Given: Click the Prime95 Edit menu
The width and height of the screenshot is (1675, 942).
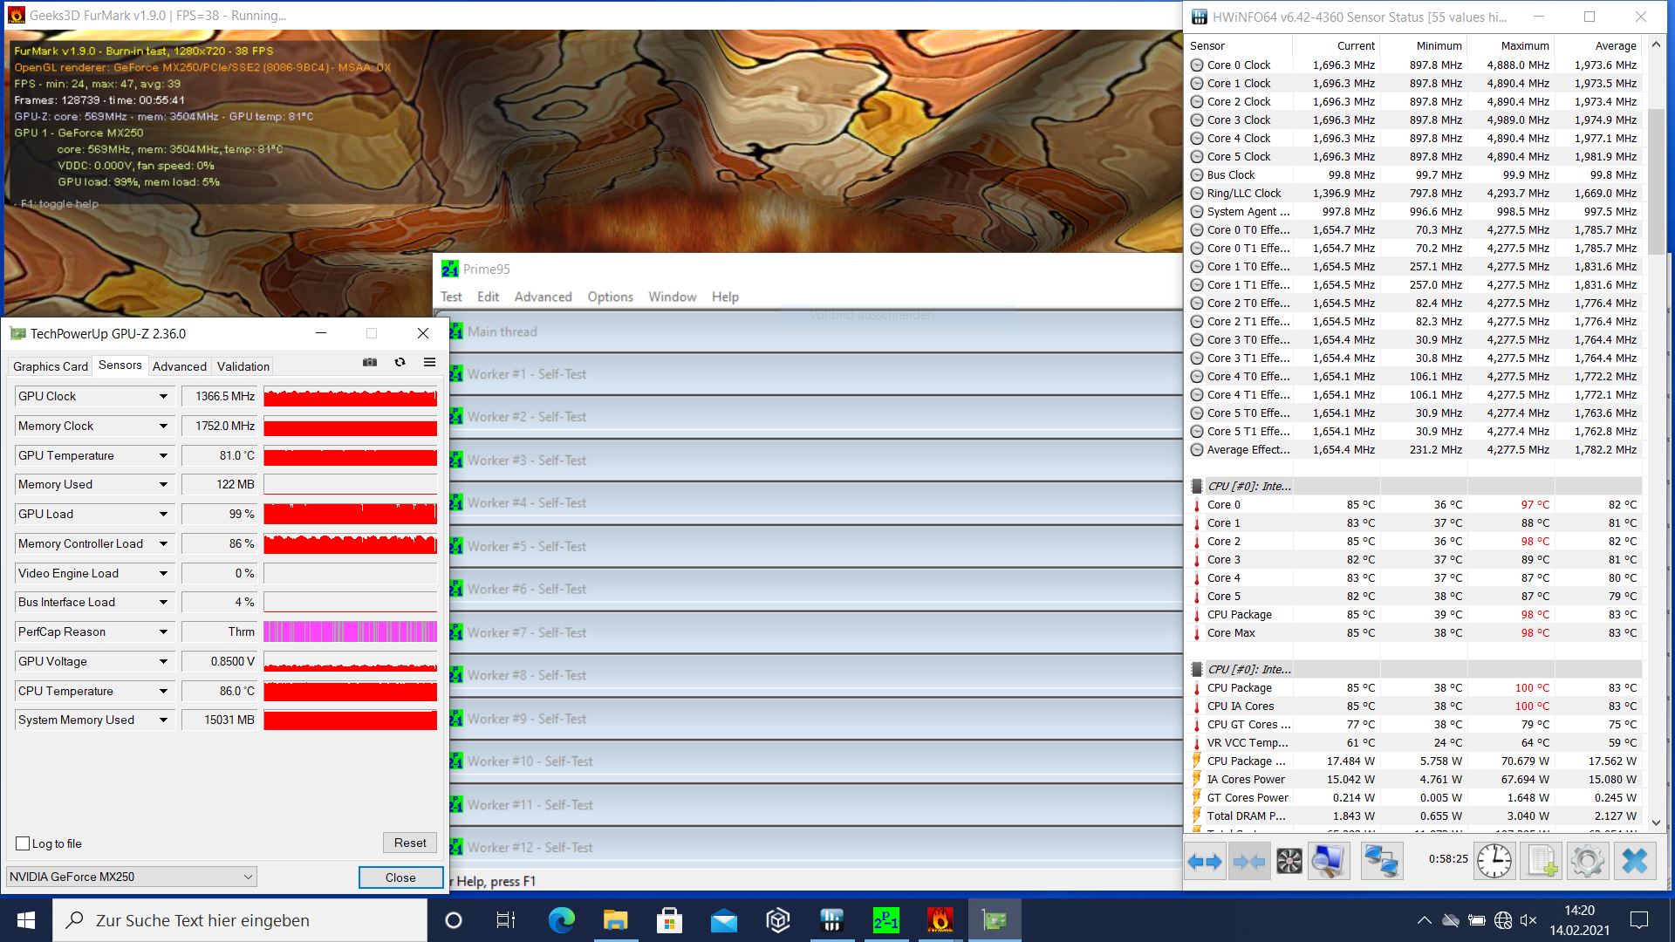Looking at the screenshot, I should coord(488,297).
